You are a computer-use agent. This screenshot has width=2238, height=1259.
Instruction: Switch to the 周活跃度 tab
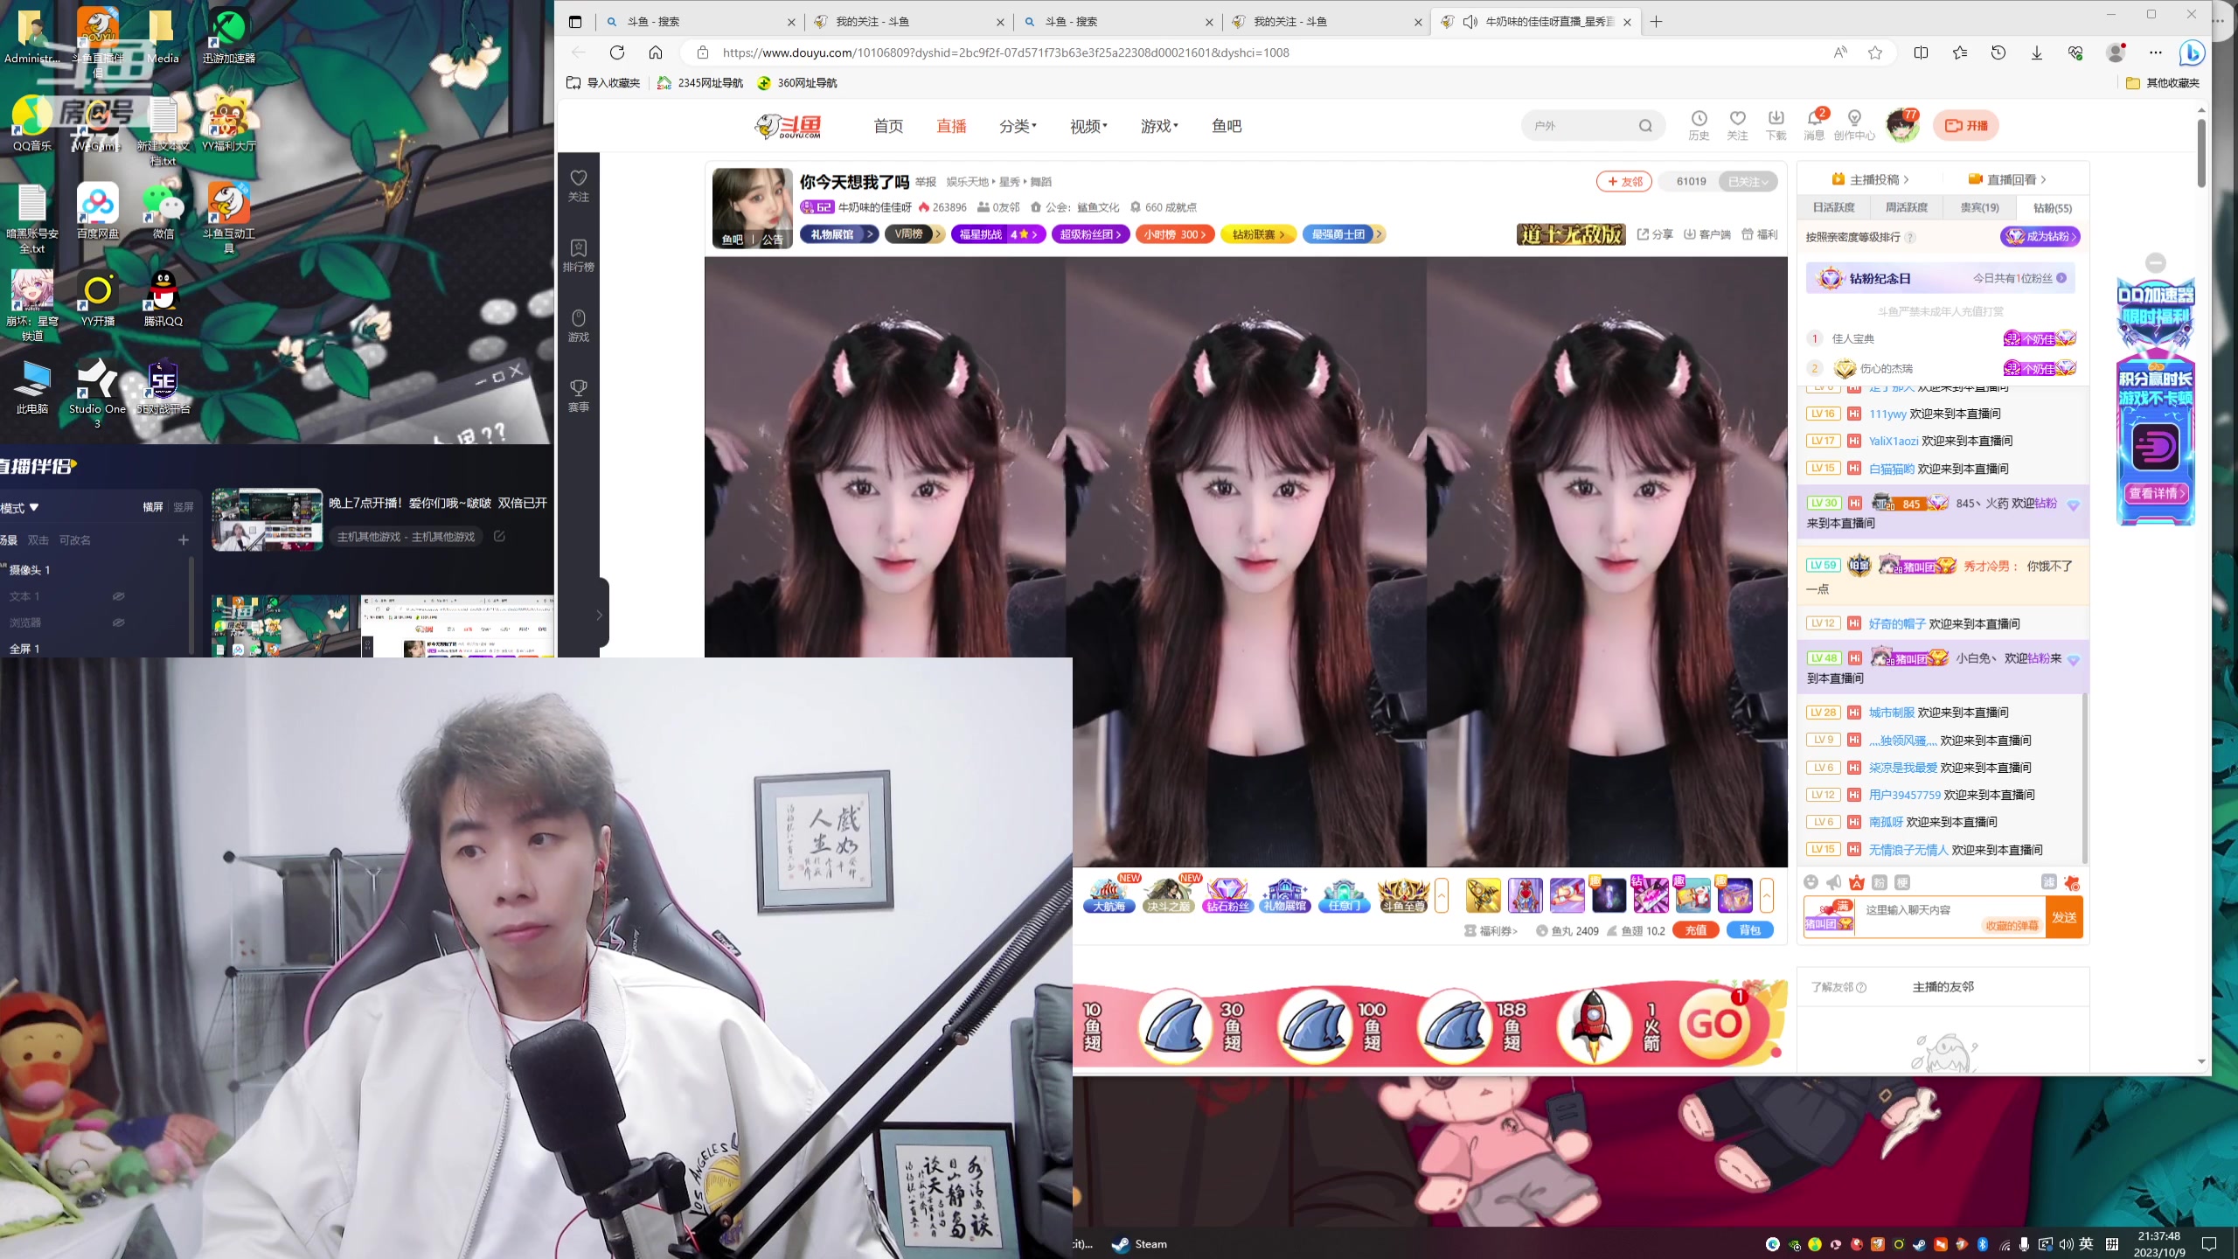1906,207
